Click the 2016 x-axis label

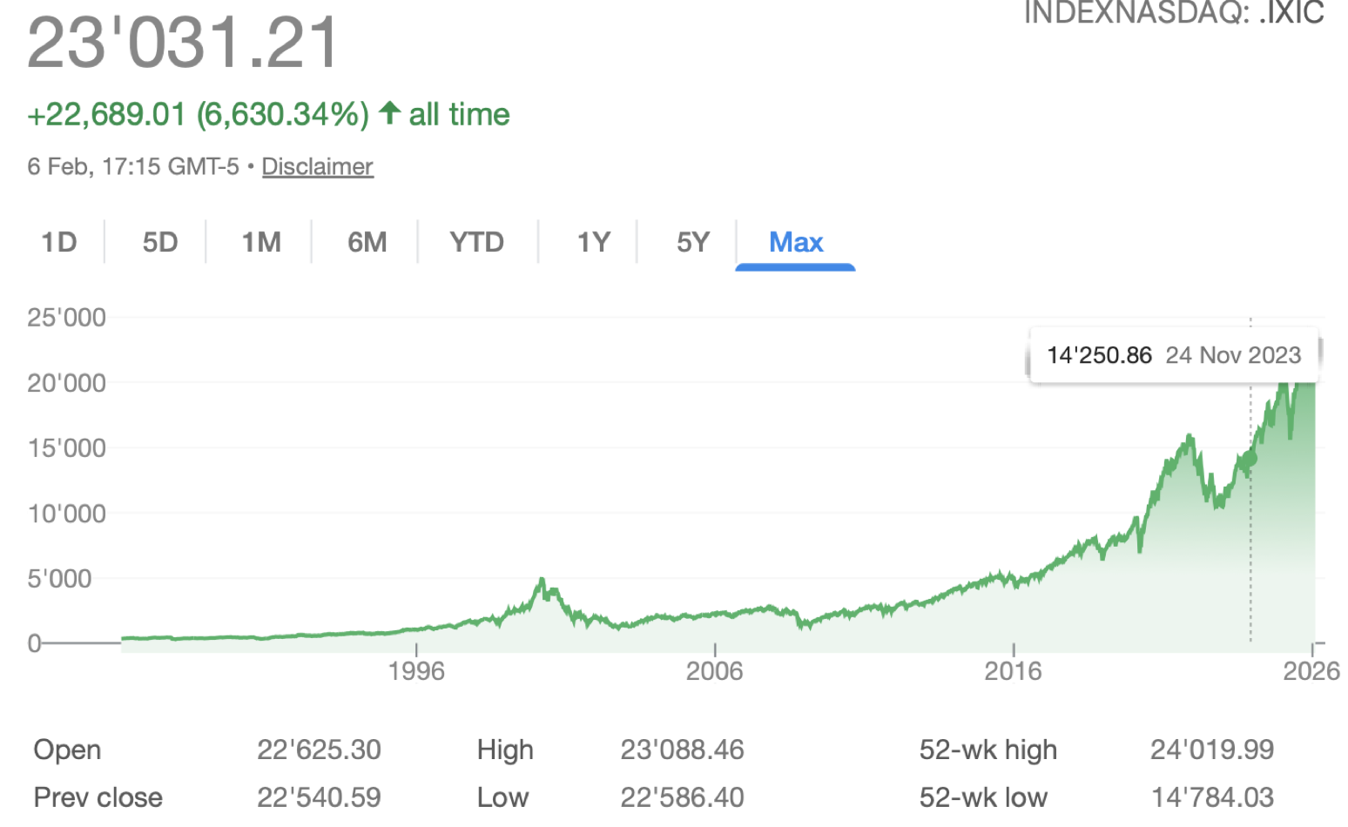pos(1013,670)
